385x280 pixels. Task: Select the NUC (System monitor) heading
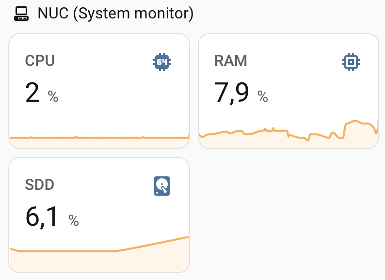point(115,13)
